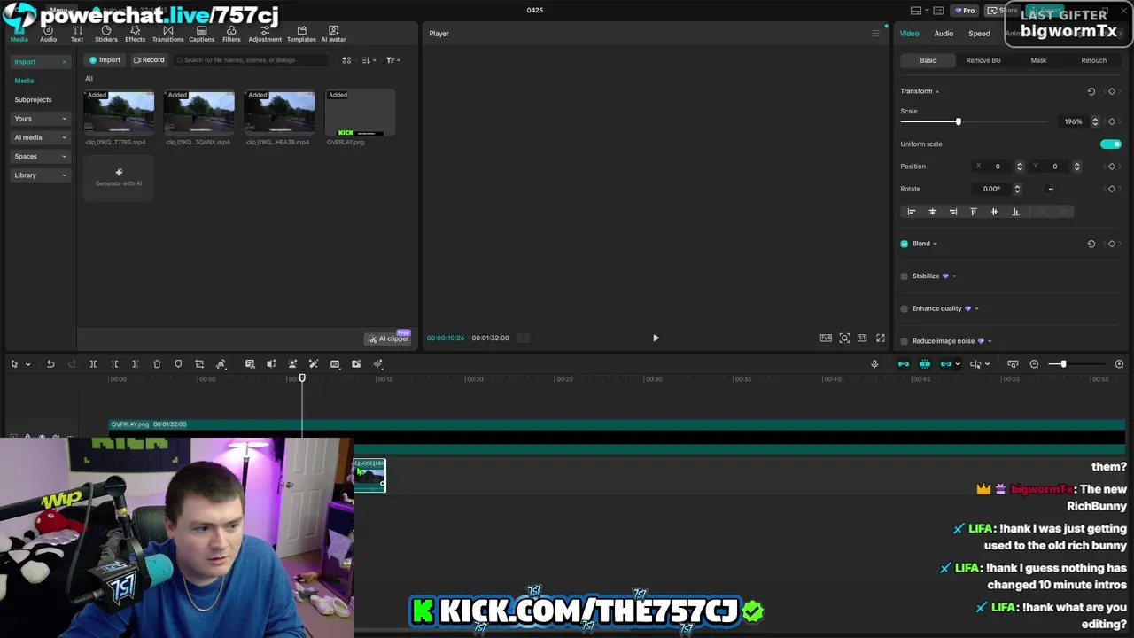Click the align left icon under Rotate

(x=911, y=212)
